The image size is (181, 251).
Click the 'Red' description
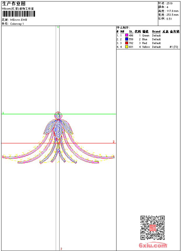pos(145,43)
